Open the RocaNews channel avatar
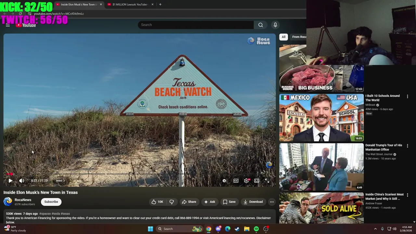Image resolution: width=416 pixels, height=234 pixels. (8, 202)
